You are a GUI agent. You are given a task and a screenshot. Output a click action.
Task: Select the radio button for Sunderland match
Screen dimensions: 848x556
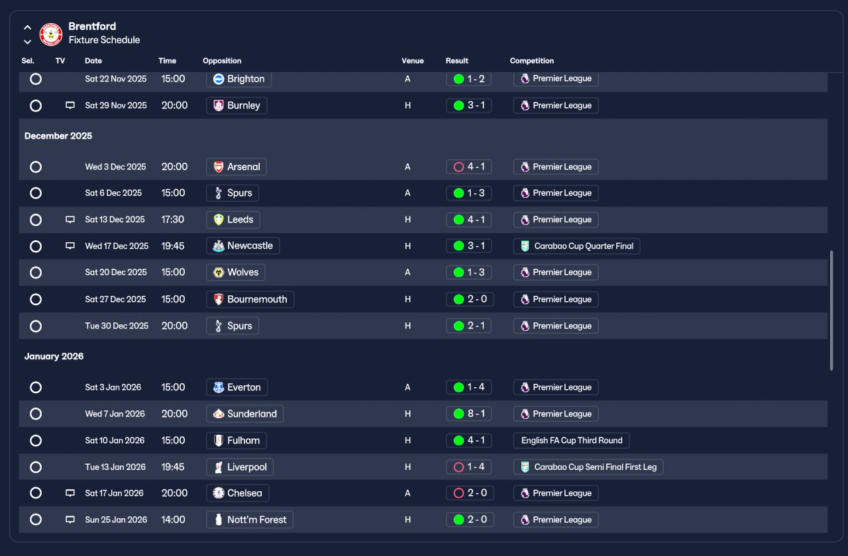36,414
